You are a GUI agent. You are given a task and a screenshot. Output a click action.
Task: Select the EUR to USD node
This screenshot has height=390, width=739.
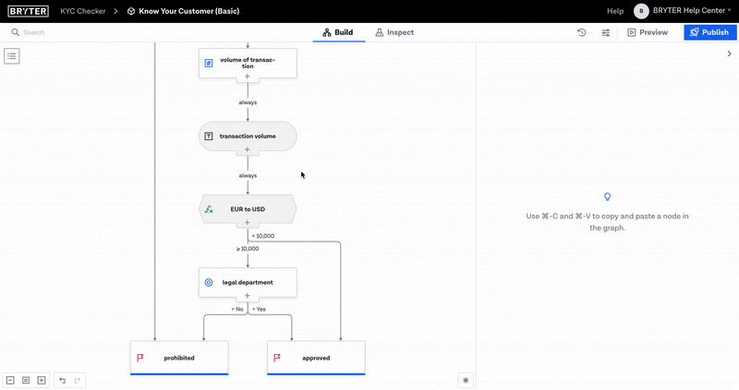point(248,209)
